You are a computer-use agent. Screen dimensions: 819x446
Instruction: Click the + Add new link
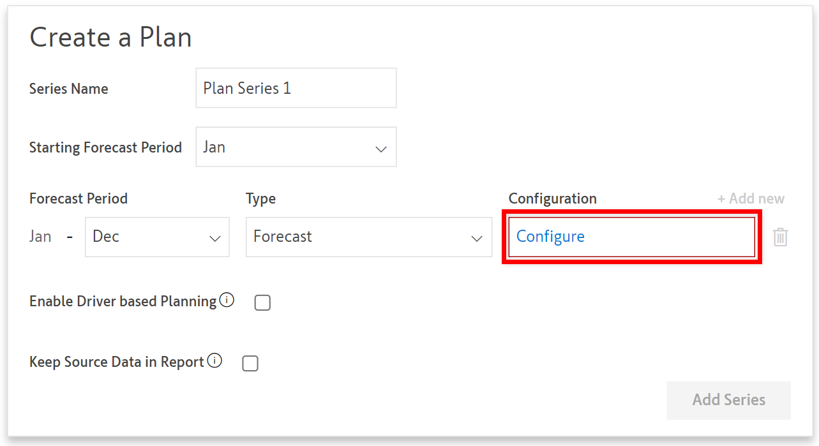pos(751,198)
